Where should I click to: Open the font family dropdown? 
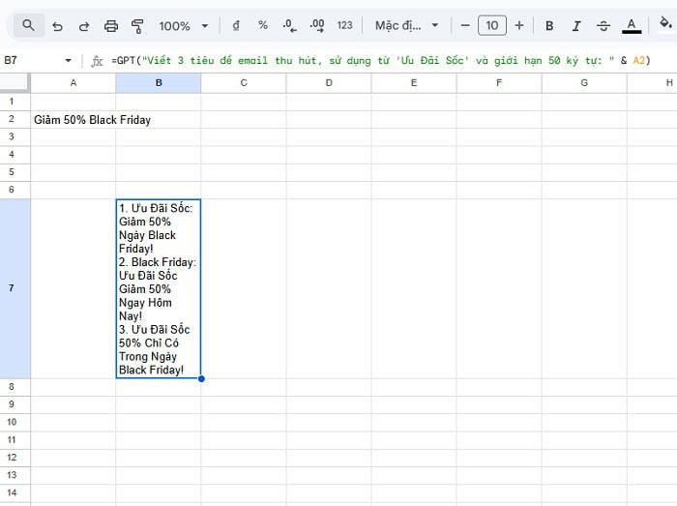click(407, 25)
